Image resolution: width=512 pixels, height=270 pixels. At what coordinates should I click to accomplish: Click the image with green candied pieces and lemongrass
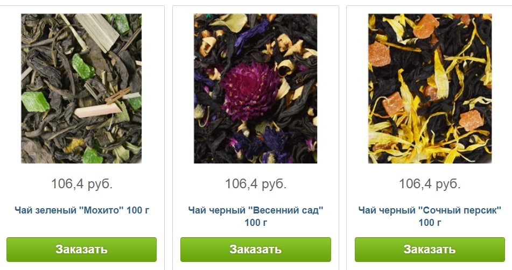[x=81, y=88]
